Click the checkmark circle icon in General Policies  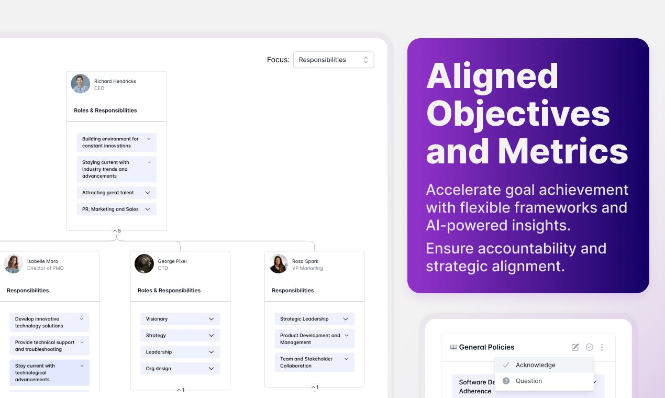(590, 347)
